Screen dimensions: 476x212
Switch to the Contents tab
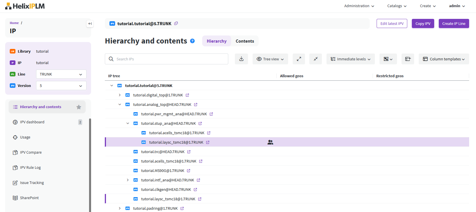[245, 41]
